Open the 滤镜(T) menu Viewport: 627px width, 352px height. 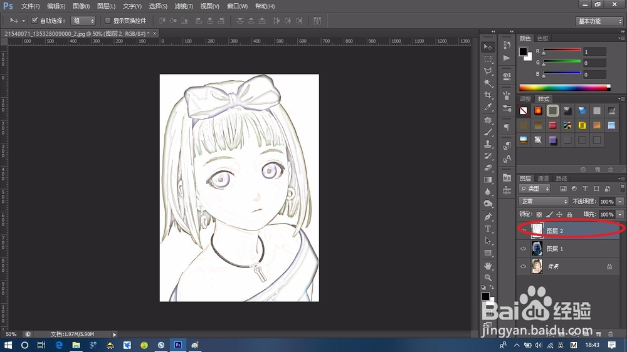tap(184, 6)
